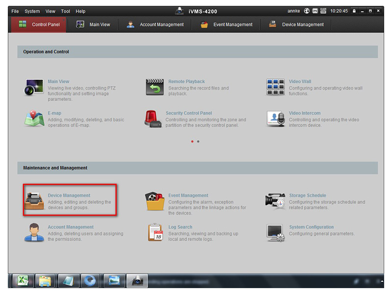This screenshot has height=294, width=392.
Task: Click the Device Management icon under Maintenance and Management
Action: click(x=34, y=201)
